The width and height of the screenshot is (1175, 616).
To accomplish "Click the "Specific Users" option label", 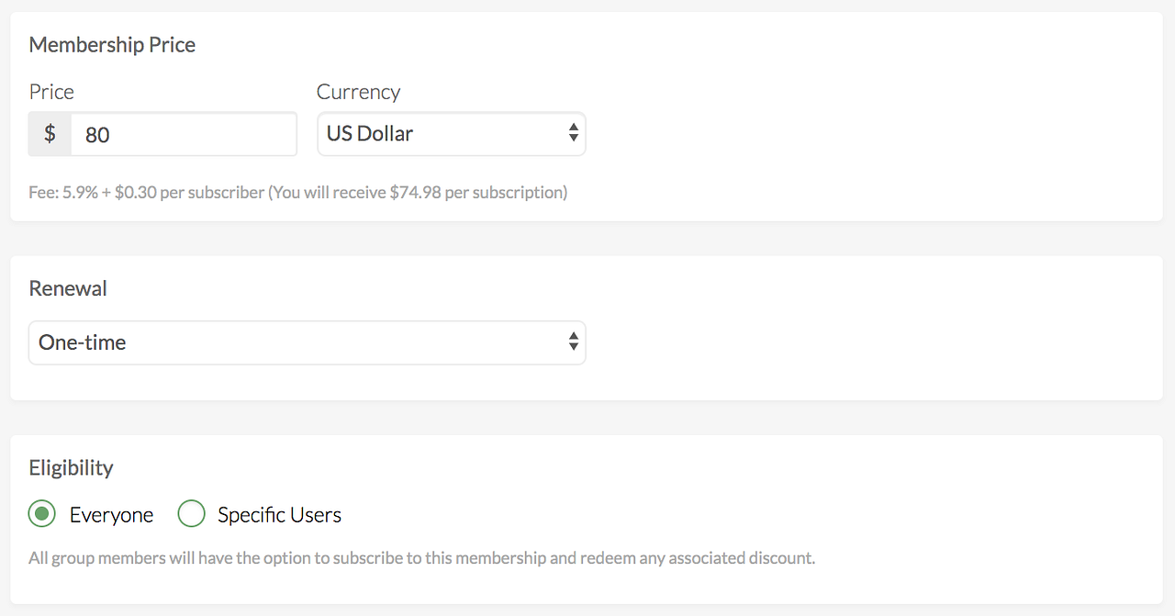I will tap(279, 515).
